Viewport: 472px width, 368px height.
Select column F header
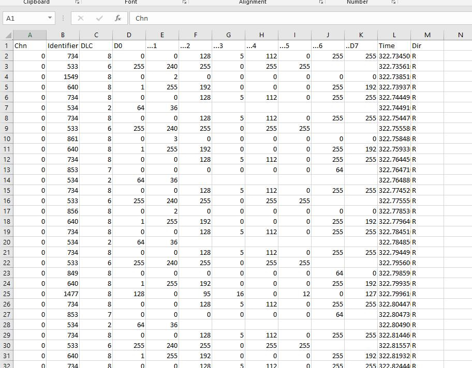pyautogui.click(x=195, y=35)
